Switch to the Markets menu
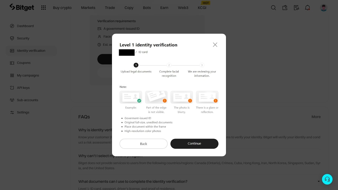The width and height of the screenshot is (338, 190). pos(88,8)
